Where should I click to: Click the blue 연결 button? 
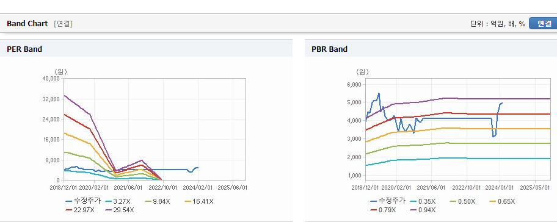[x=543, y=24]
